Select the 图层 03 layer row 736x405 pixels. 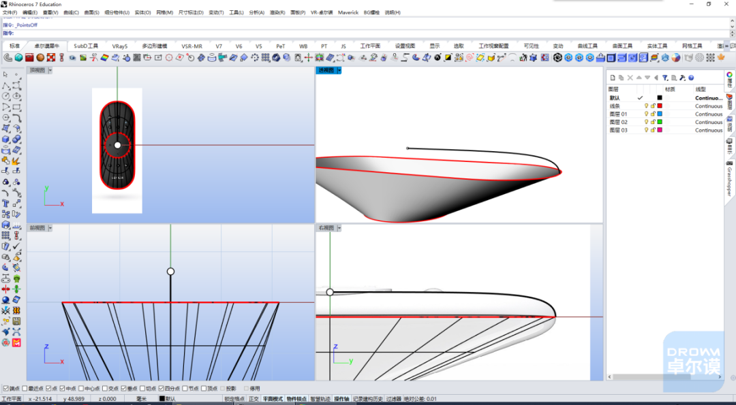666,130
